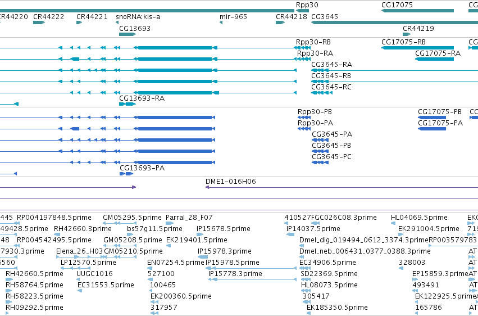Select the EK219401.5prime EST label

(x=197, y=240)
